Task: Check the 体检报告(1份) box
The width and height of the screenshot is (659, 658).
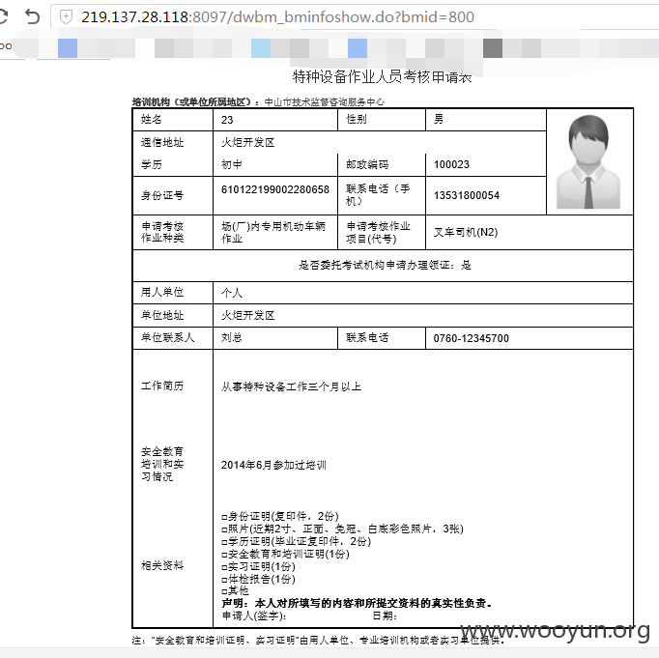Action: tap(224, 580)
